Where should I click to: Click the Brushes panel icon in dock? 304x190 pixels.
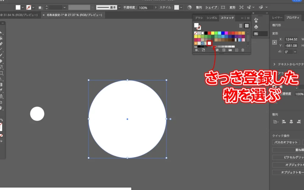(256, 20)
